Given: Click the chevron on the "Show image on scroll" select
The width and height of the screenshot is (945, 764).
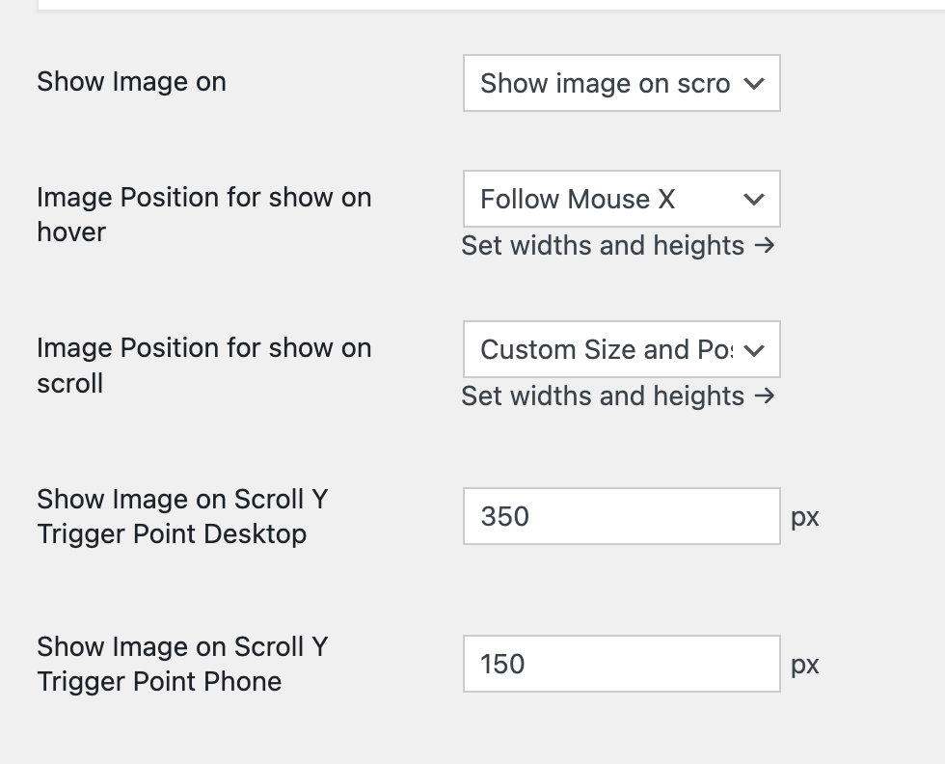Looking at the screenshot, I should pos(755,84).
